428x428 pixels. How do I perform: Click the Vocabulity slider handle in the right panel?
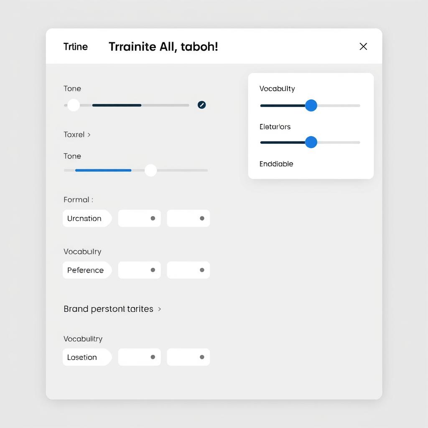(x=311, y=105)
